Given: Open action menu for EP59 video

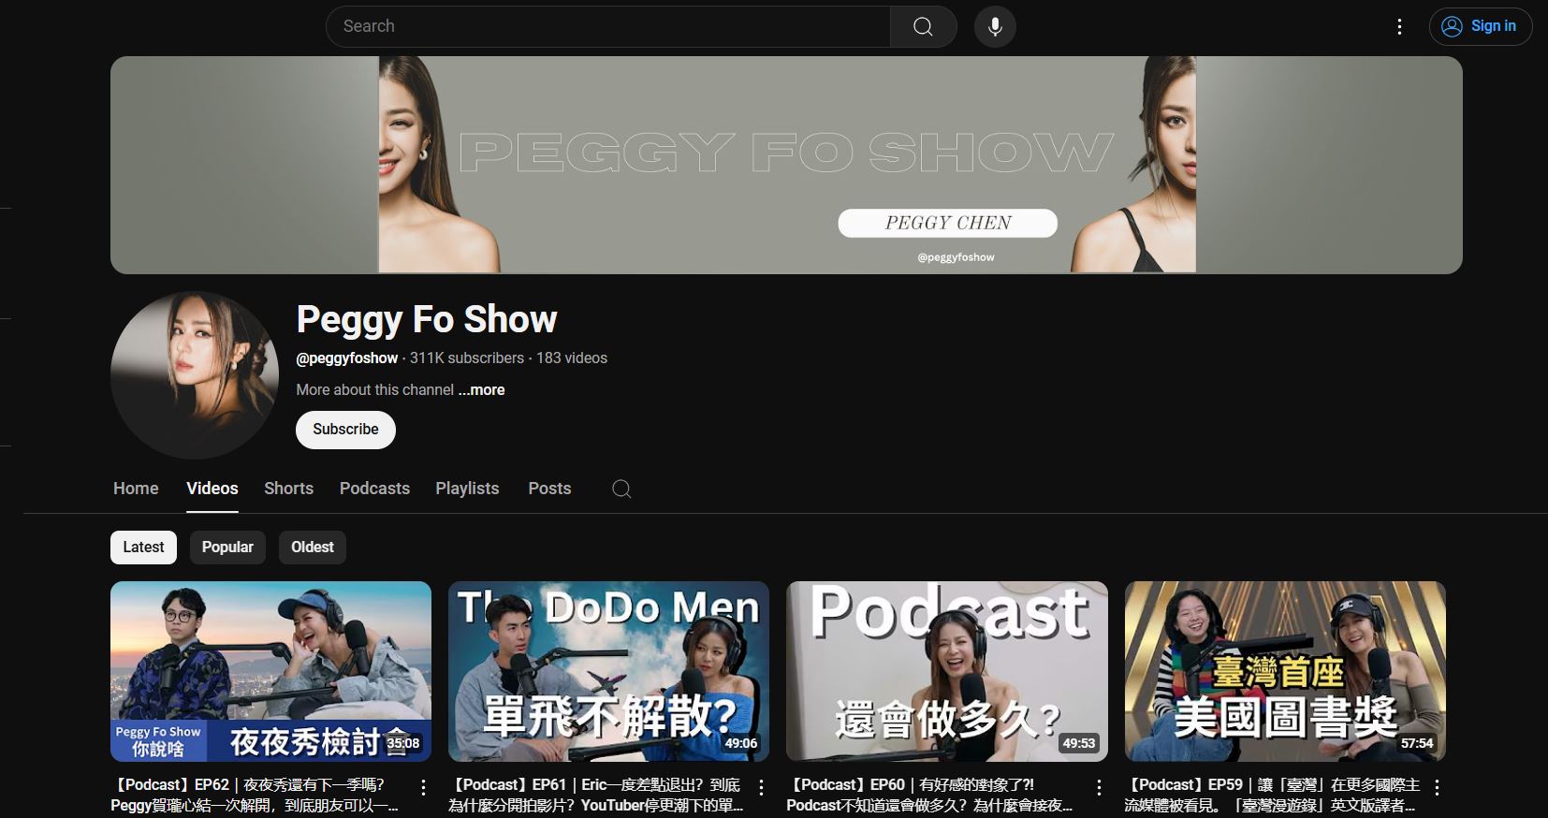Looking at the screenshot, I should pyautogui.click(x=1437, y=788).
